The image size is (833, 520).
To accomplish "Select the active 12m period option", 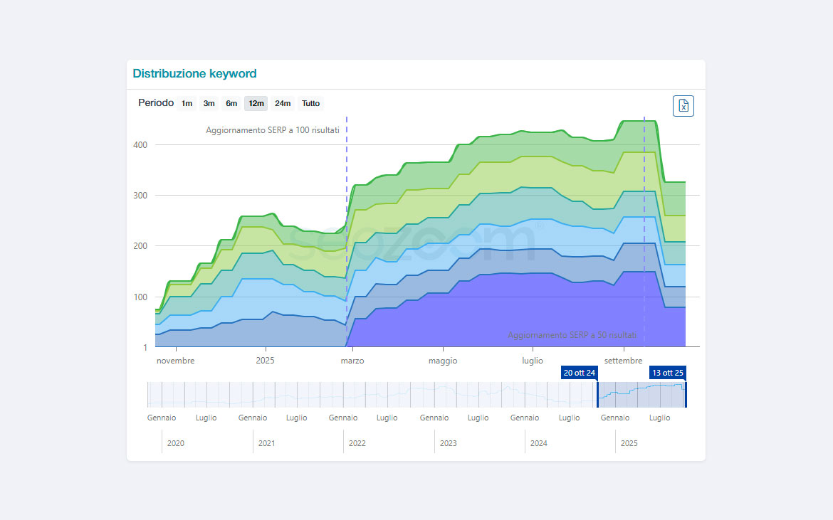I will [x=256, y=104].
